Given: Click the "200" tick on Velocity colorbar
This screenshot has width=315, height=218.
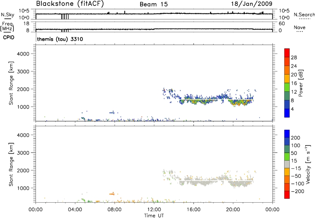Looking at the screenshot, I should [x=296, y=138].
